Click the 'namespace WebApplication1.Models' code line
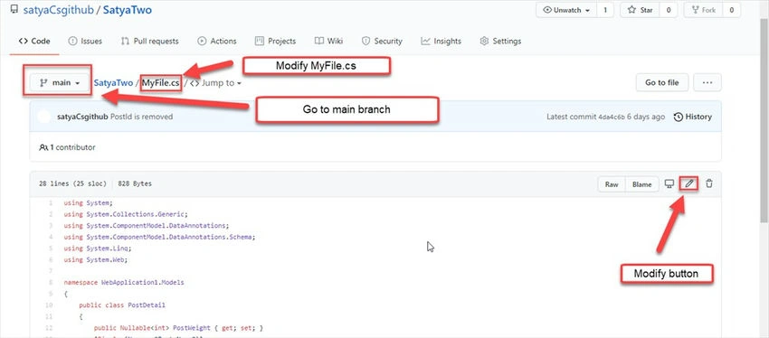 tap(124, 283)
